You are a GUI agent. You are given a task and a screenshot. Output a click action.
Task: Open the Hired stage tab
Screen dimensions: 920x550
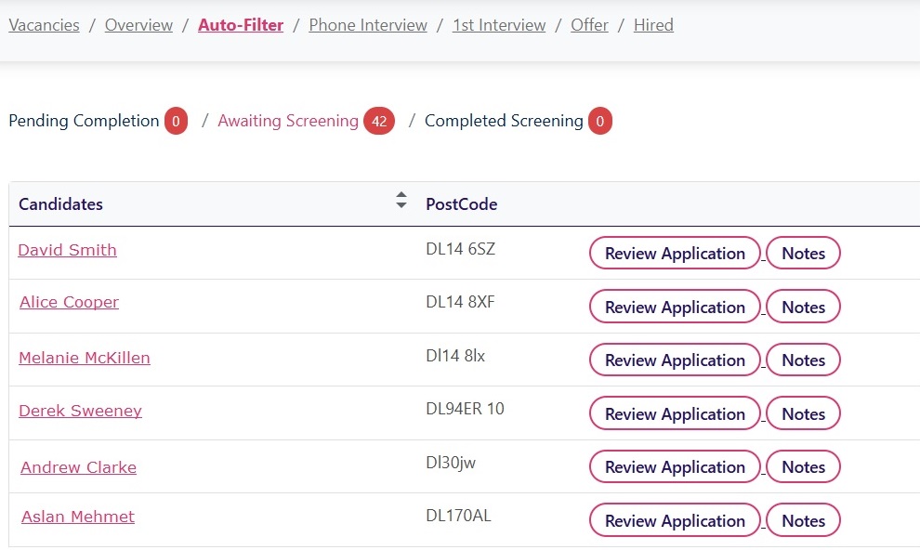653,25
